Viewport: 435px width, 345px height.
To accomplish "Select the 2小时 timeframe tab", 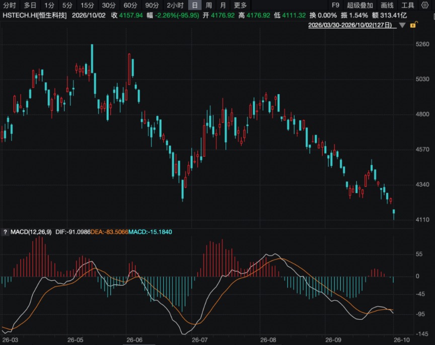I will pyautogui.click(x=175, y=5).
